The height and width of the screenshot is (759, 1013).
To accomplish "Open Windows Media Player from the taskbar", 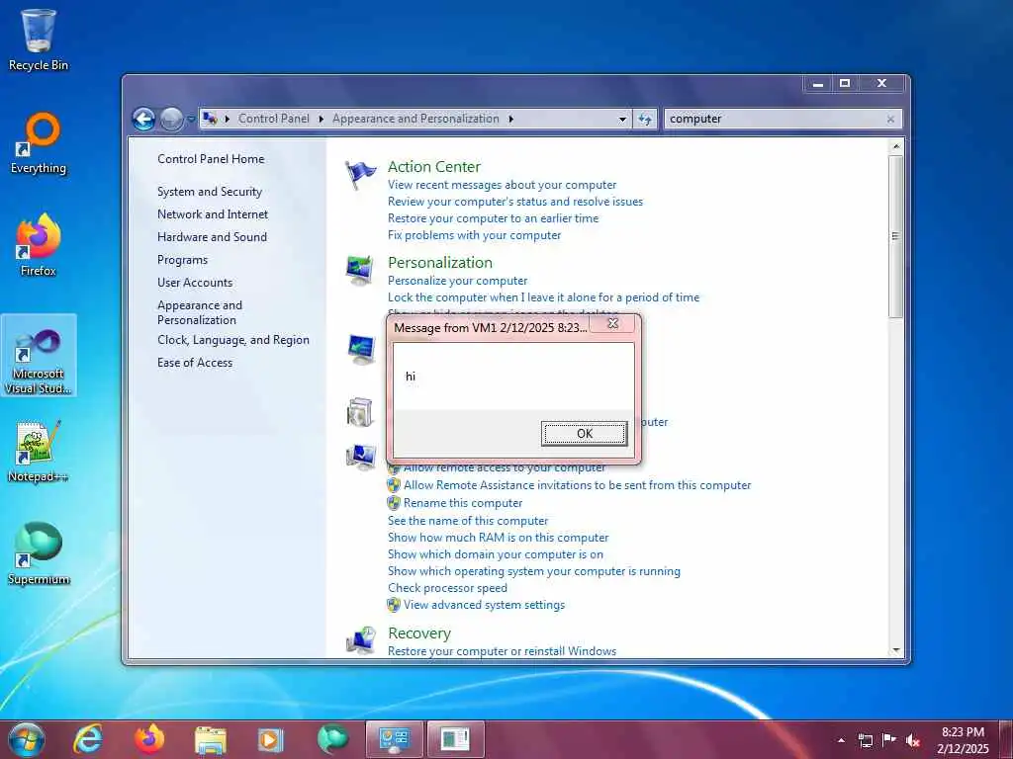I will pos(271,739).
